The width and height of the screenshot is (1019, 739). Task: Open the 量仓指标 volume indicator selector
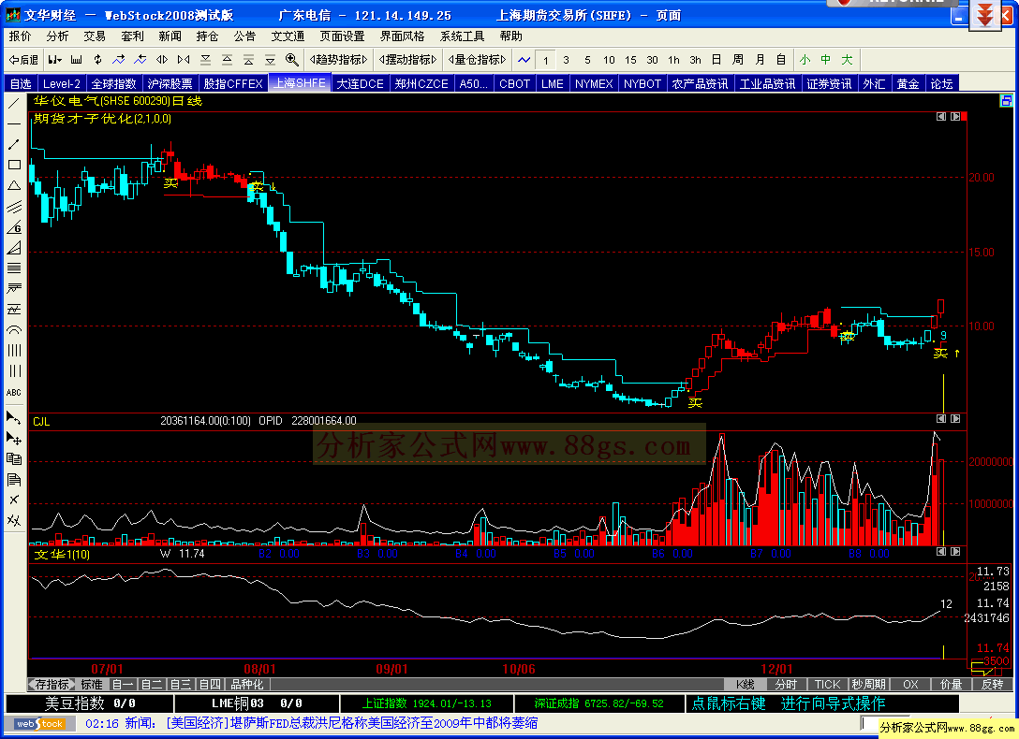click(x=477, y=60)
